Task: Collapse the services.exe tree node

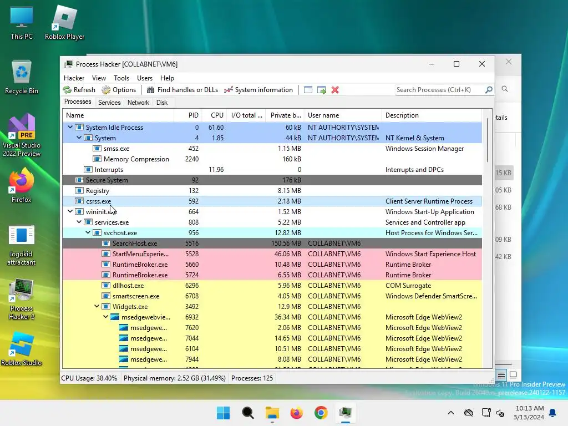Action: coord(79,222)
